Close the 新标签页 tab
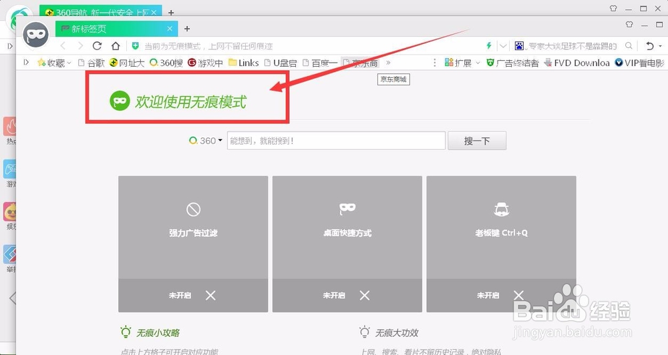This screenshot has width=668, height=355. click(x=170, y=29)
